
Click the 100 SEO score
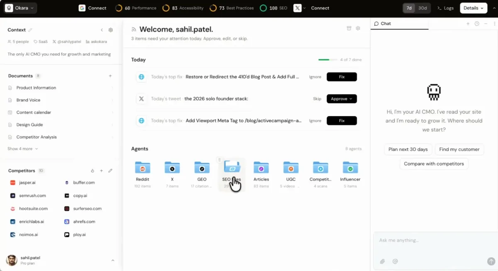click(273, 8)
